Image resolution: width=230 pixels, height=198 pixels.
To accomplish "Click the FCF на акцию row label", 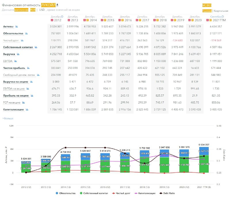I will (12, 102).
